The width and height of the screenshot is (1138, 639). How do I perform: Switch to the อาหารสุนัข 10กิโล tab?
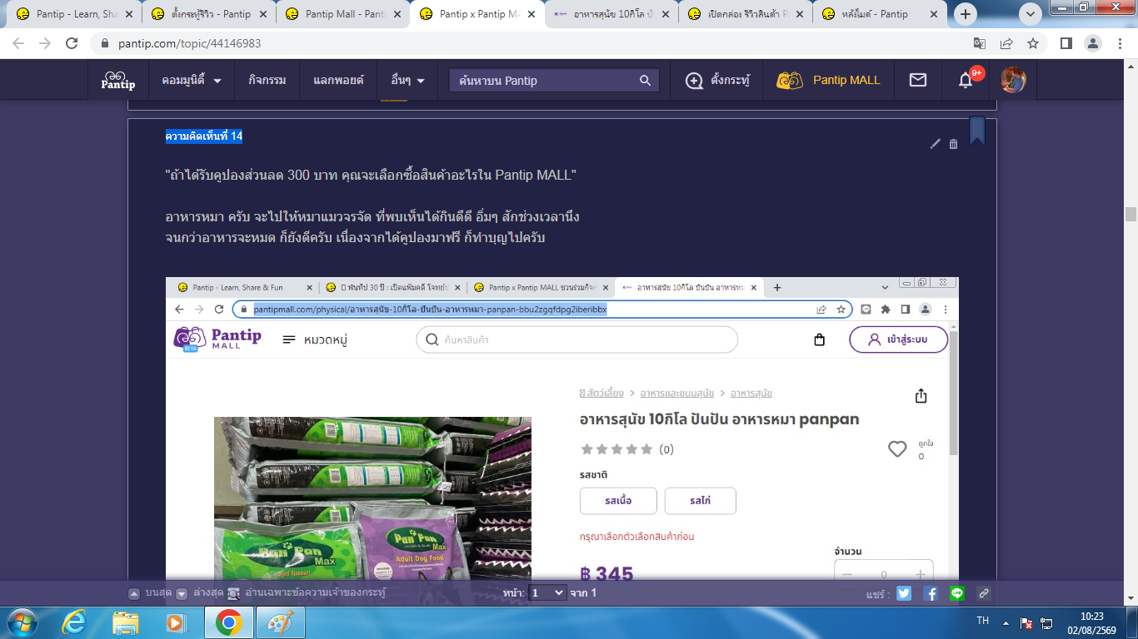pyautogui.click(x=610, y=14)
